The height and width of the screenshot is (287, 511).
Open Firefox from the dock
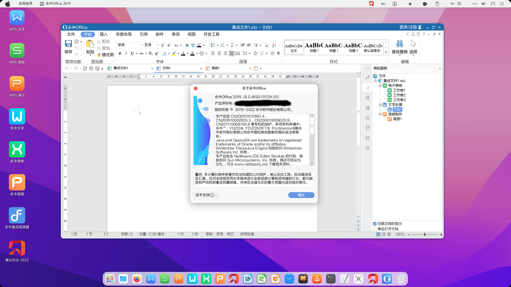[137, 279]
